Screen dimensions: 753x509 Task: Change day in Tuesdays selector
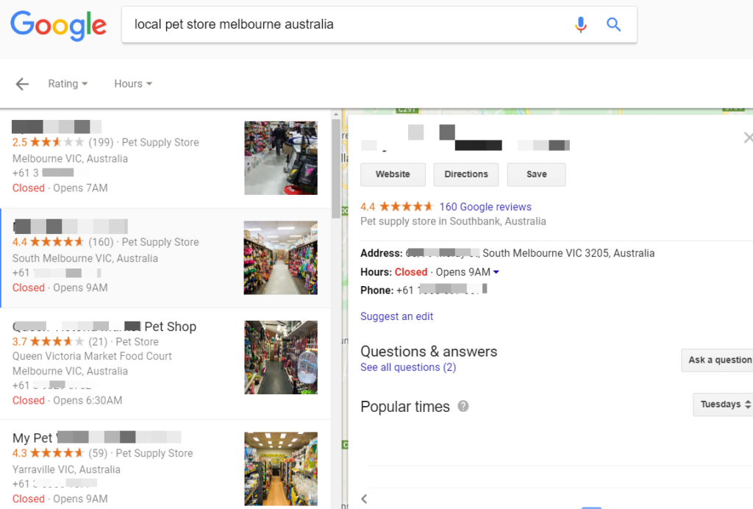724,405
